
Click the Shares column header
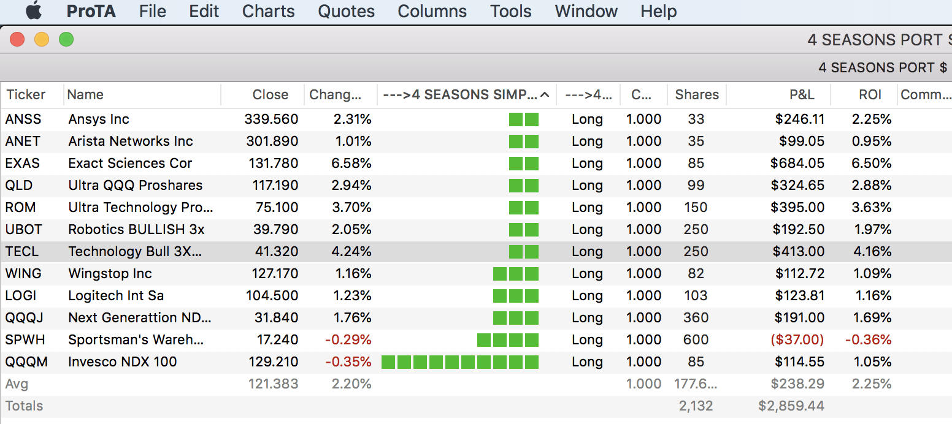(x=696, y=95)
